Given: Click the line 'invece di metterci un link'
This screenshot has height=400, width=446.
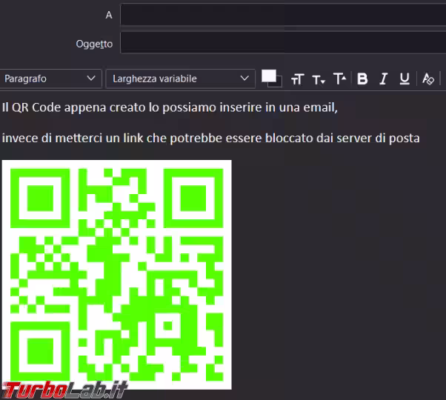Looking at the screenshot, I should [73, 139].
